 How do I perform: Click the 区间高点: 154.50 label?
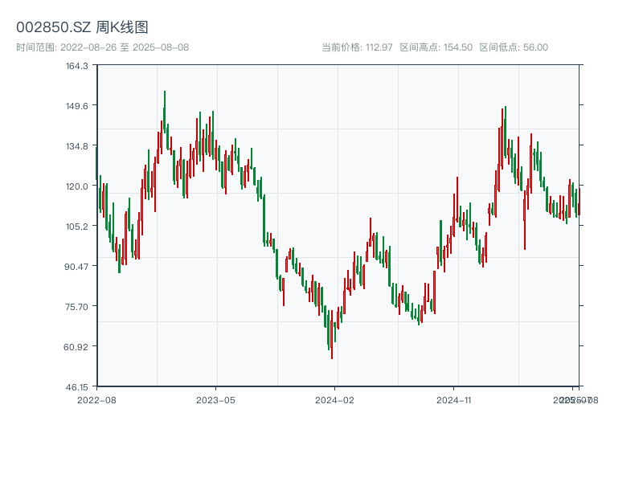[436, 47]
